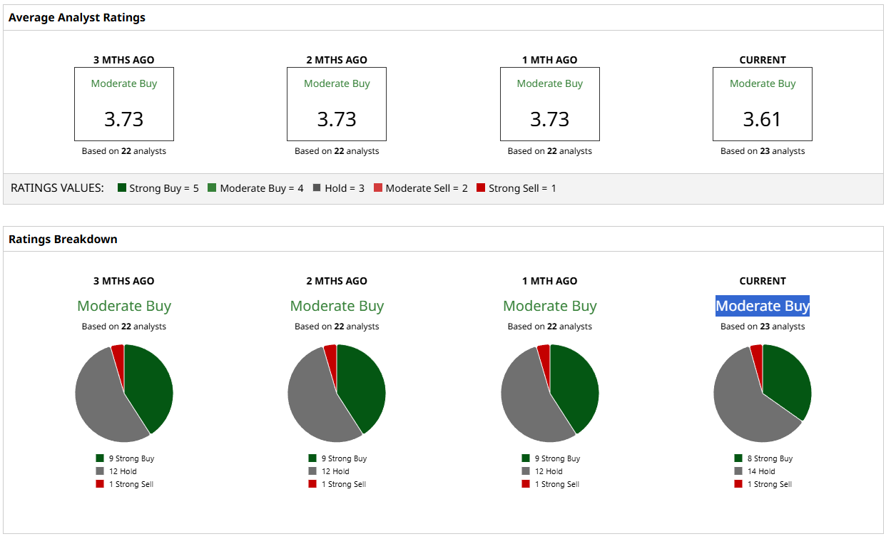The height and width of the screenshot is (539, 891).
Task: Click the 3 MTHS AGO column header in Average Analyst Ratings
Action: [x=124, y=60]
